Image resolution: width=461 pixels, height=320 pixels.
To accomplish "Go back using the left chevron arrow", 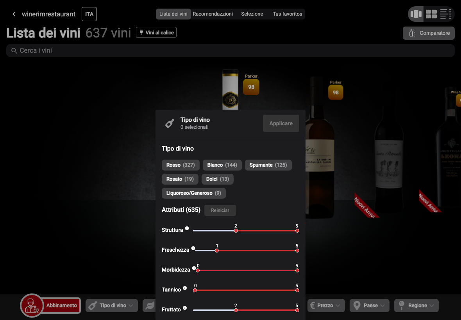I will pyautogui.click(x=14, y=14).
